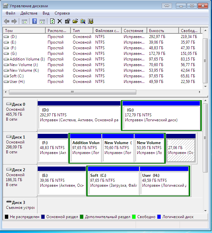Click the 151,05 ГБ free space cell
This screenshot has height=233, width=212.
click(x=189, y=53)
